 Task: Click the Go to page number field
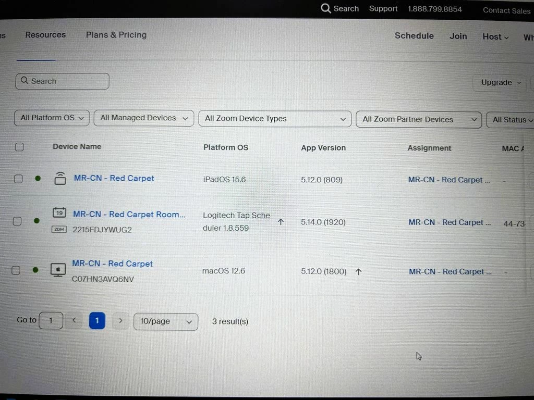point(51,320)
